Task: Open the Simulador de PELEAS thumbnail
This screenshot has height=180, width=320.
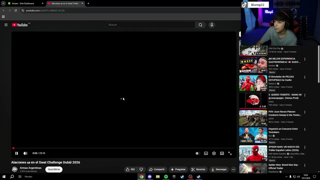Action: pyautogui.click(x=253, y=83)
